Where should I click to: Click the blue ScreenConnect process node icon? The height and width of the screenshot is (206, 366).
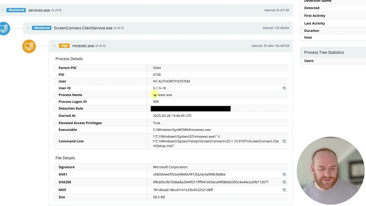click(x=5, y=28)
